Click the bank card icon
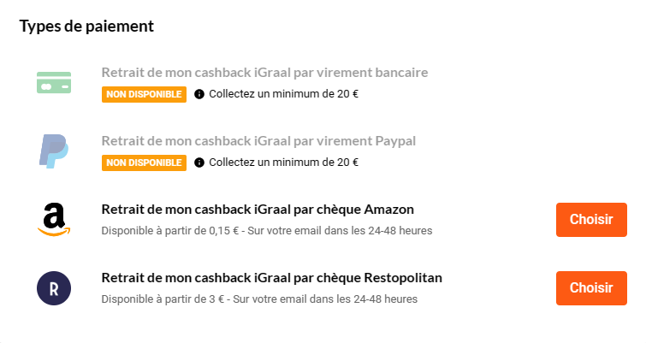 tap(54, 82)
